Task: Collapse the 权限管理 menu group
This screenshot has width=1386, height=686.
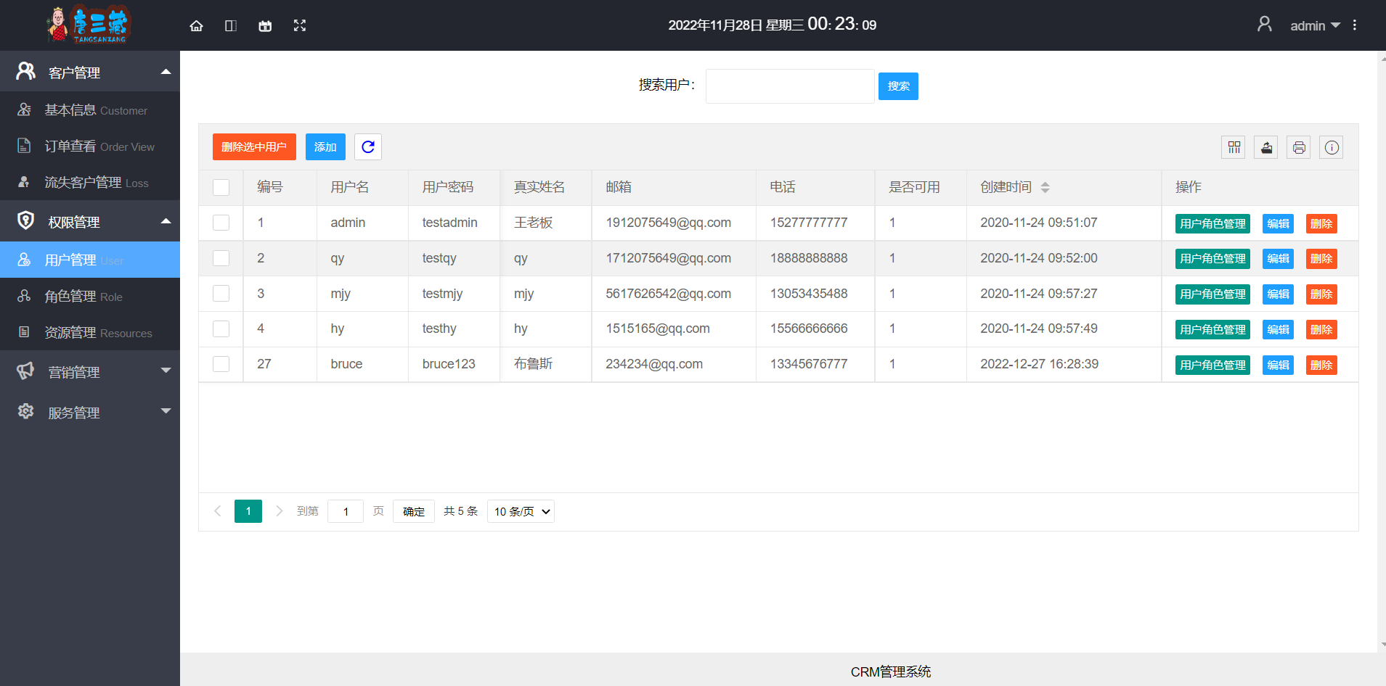Action: pyautogui.click(x=90, y=221)
